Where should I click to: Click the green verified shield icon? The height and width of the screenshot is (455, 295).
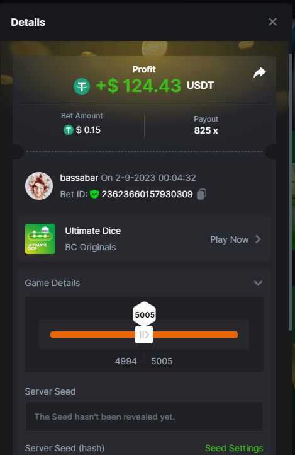click(x=94, y=194)
